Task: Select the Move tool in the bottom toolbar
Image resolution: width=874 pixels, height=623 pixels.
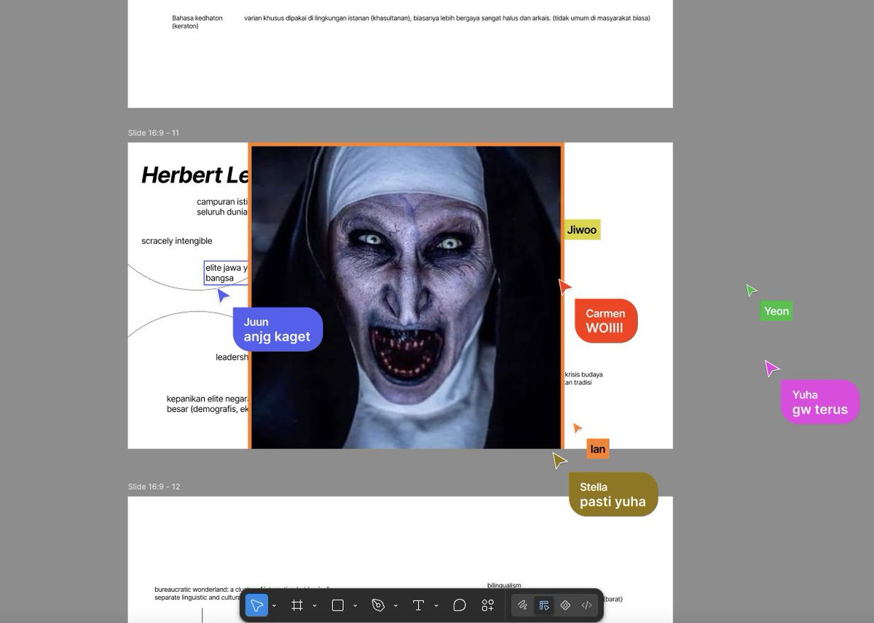Action: pos(256,606)
